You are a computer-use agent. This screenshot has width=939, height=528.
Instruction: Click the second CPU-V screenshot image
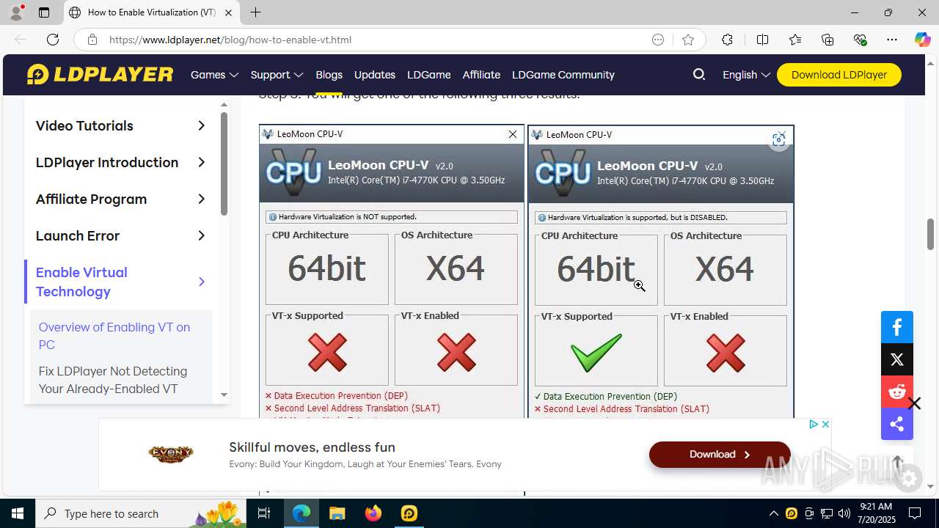click(661, 272)
